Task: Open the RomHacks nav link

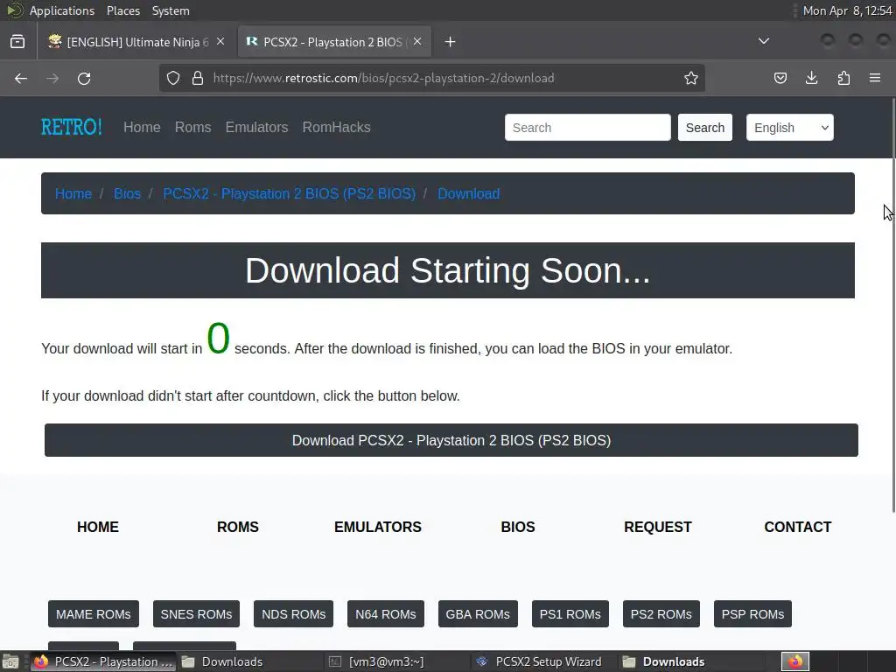Action: click(337, 127)
